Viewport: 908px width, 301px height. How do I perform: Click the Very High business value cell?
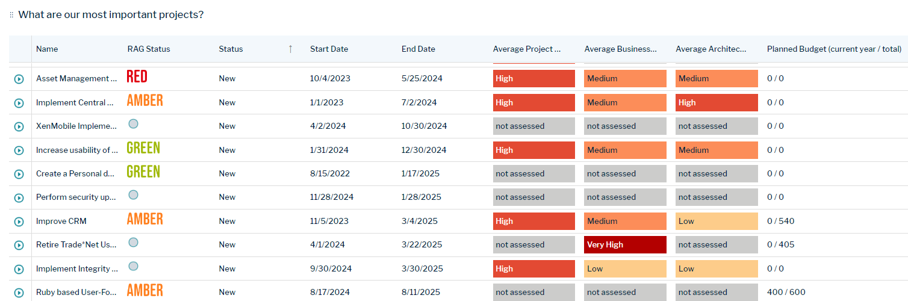tap(624, 245)
